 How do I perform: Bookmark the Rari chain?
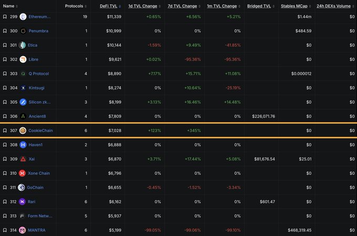5,202
